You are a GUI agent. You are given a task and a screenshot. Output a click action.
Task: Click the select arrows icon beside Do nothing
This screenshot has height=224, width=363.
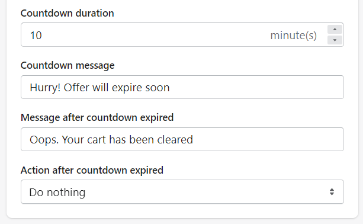point(332,192)
